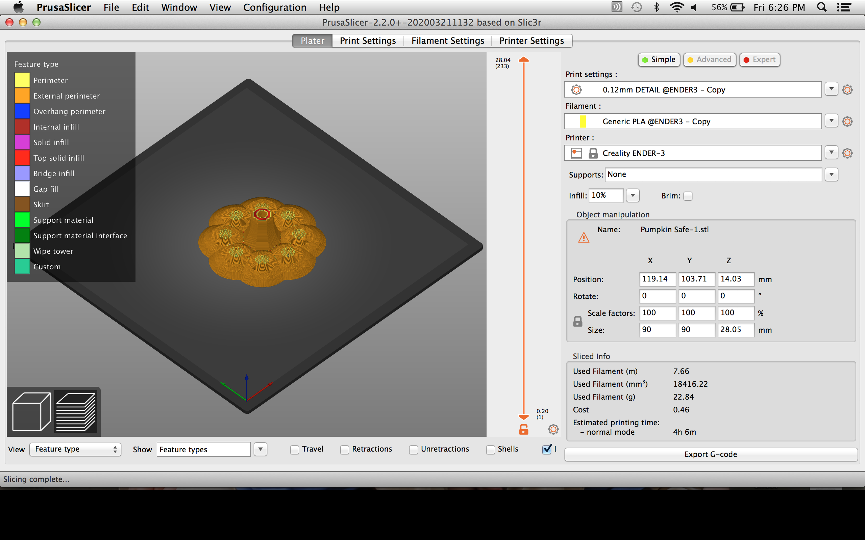Enable Retractions checkbox
Screen dimensions: 865x540
pos(345,450)
